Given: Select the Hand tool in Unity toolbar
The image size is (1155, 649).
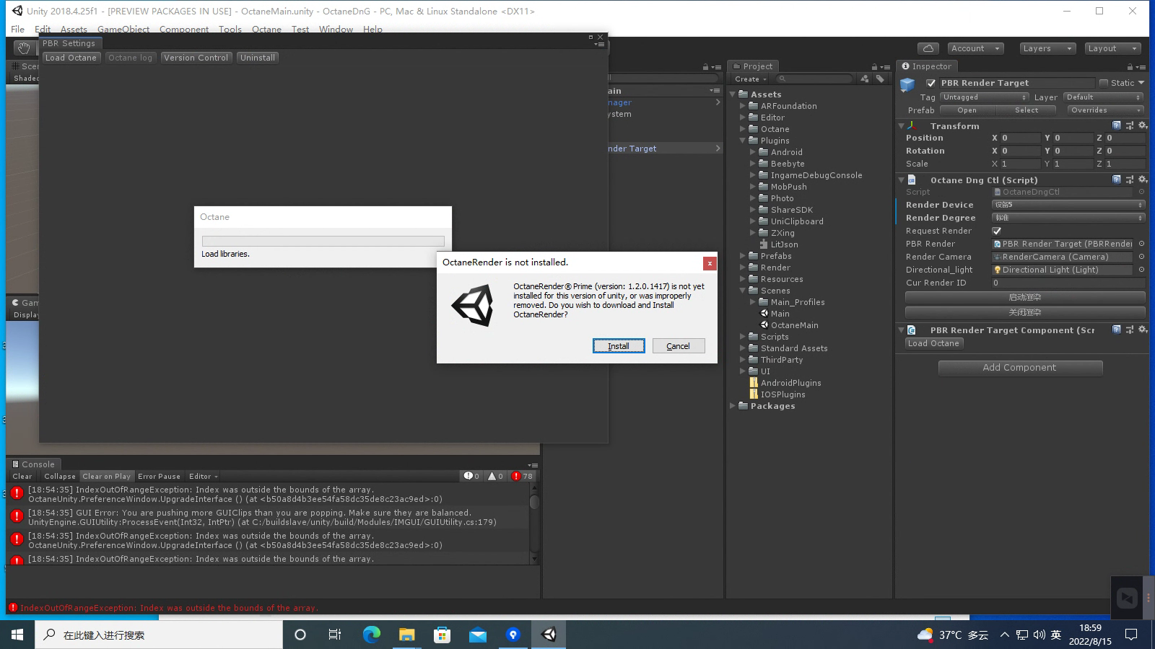Looking at the screenshot, I should (24, 48).
